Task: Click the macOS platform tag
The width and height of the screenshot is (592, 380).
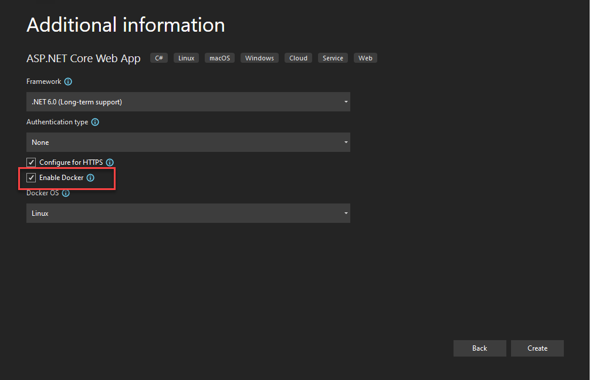Action: (219, 57)
